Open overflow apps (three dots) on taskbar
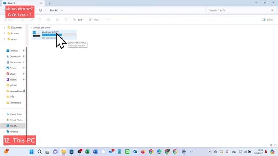 192,152
